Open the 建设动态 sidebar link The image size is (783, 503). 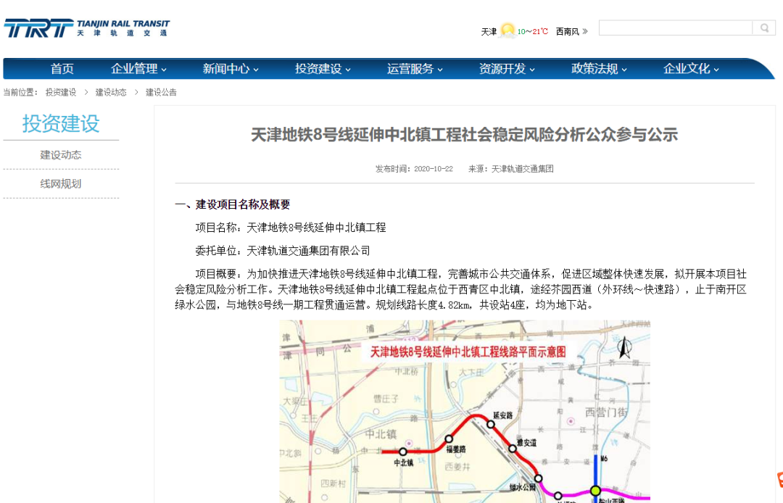(x=61, y=154)
